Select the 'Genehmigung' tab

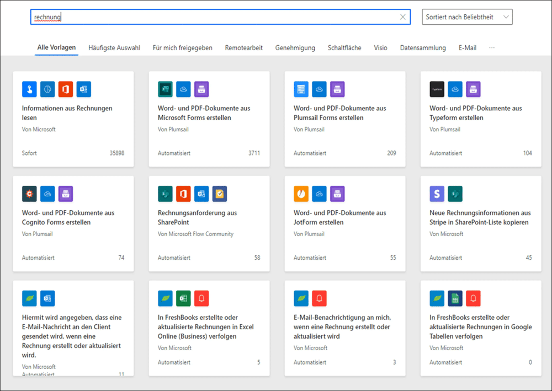tap(295, 48)
